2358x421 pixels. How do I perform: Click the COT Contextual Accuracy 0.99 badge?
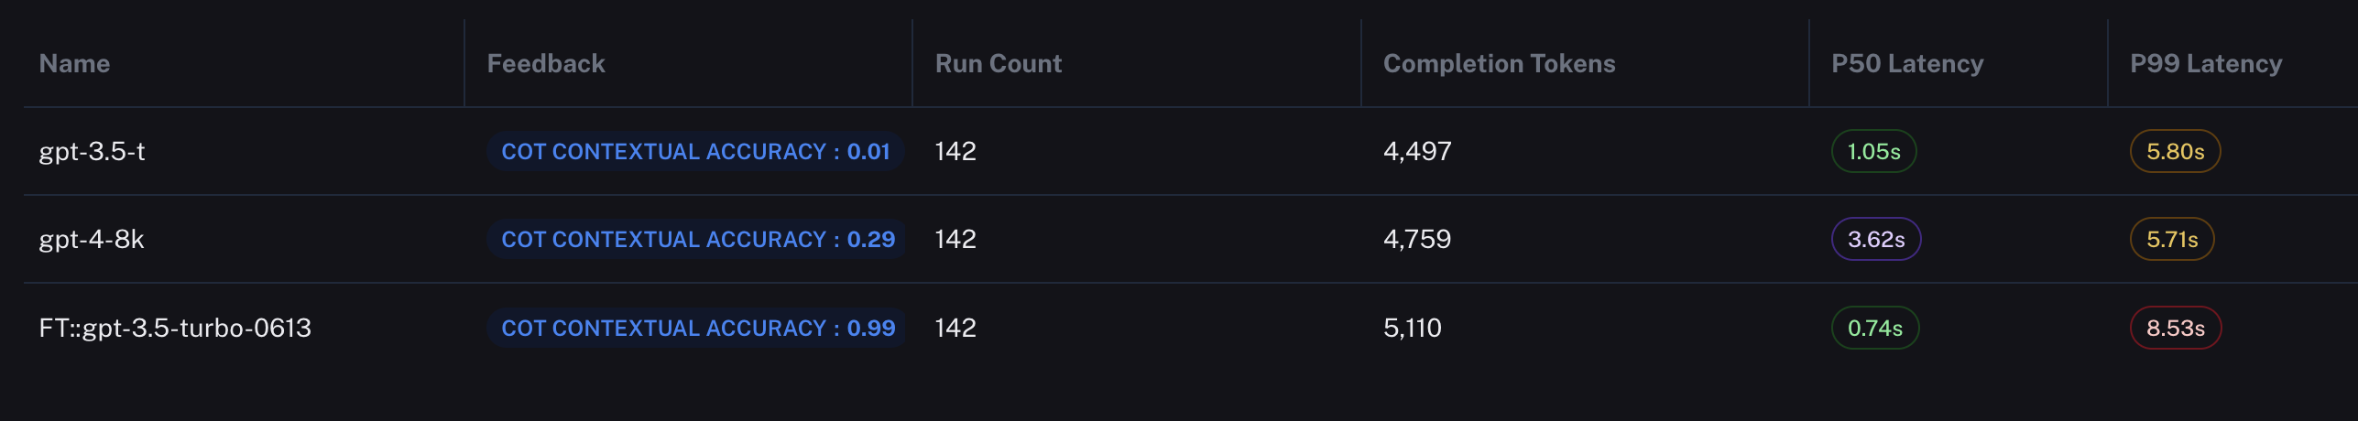point(697,328)
